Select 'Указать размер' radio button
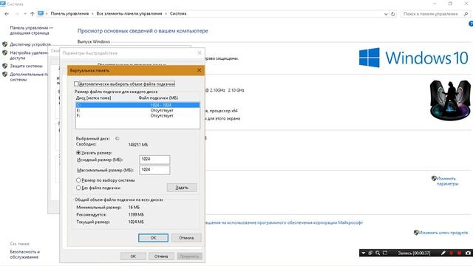This screenshot has height=266, width=473. (78, 153)
